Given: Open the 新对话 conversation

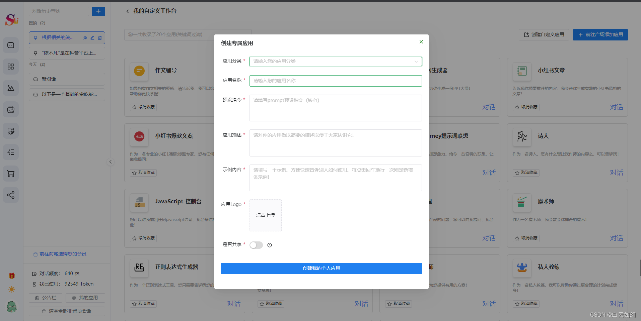Looking at the screenshot, I should click(67, 79).
